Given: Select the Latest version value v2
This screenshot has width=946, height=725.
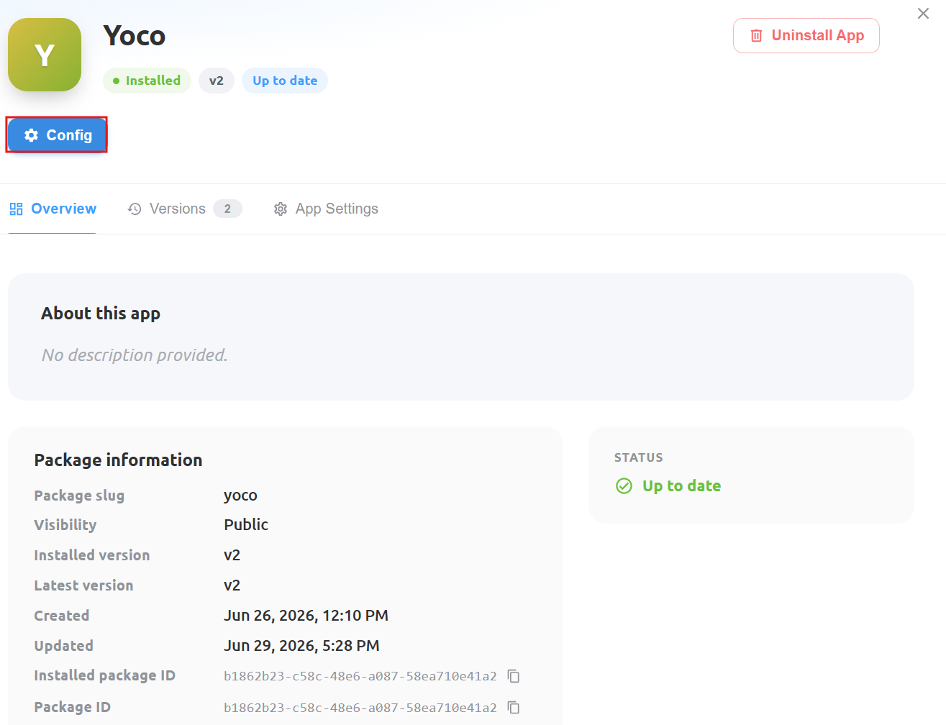Looking at the screenshot, I should 232,585.
